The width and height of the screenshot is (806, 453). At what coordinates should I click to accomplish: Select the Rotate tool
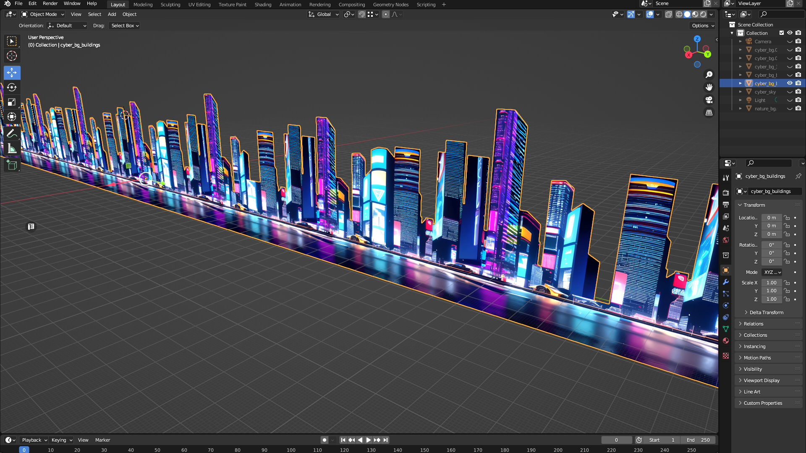tap(12, 87)
